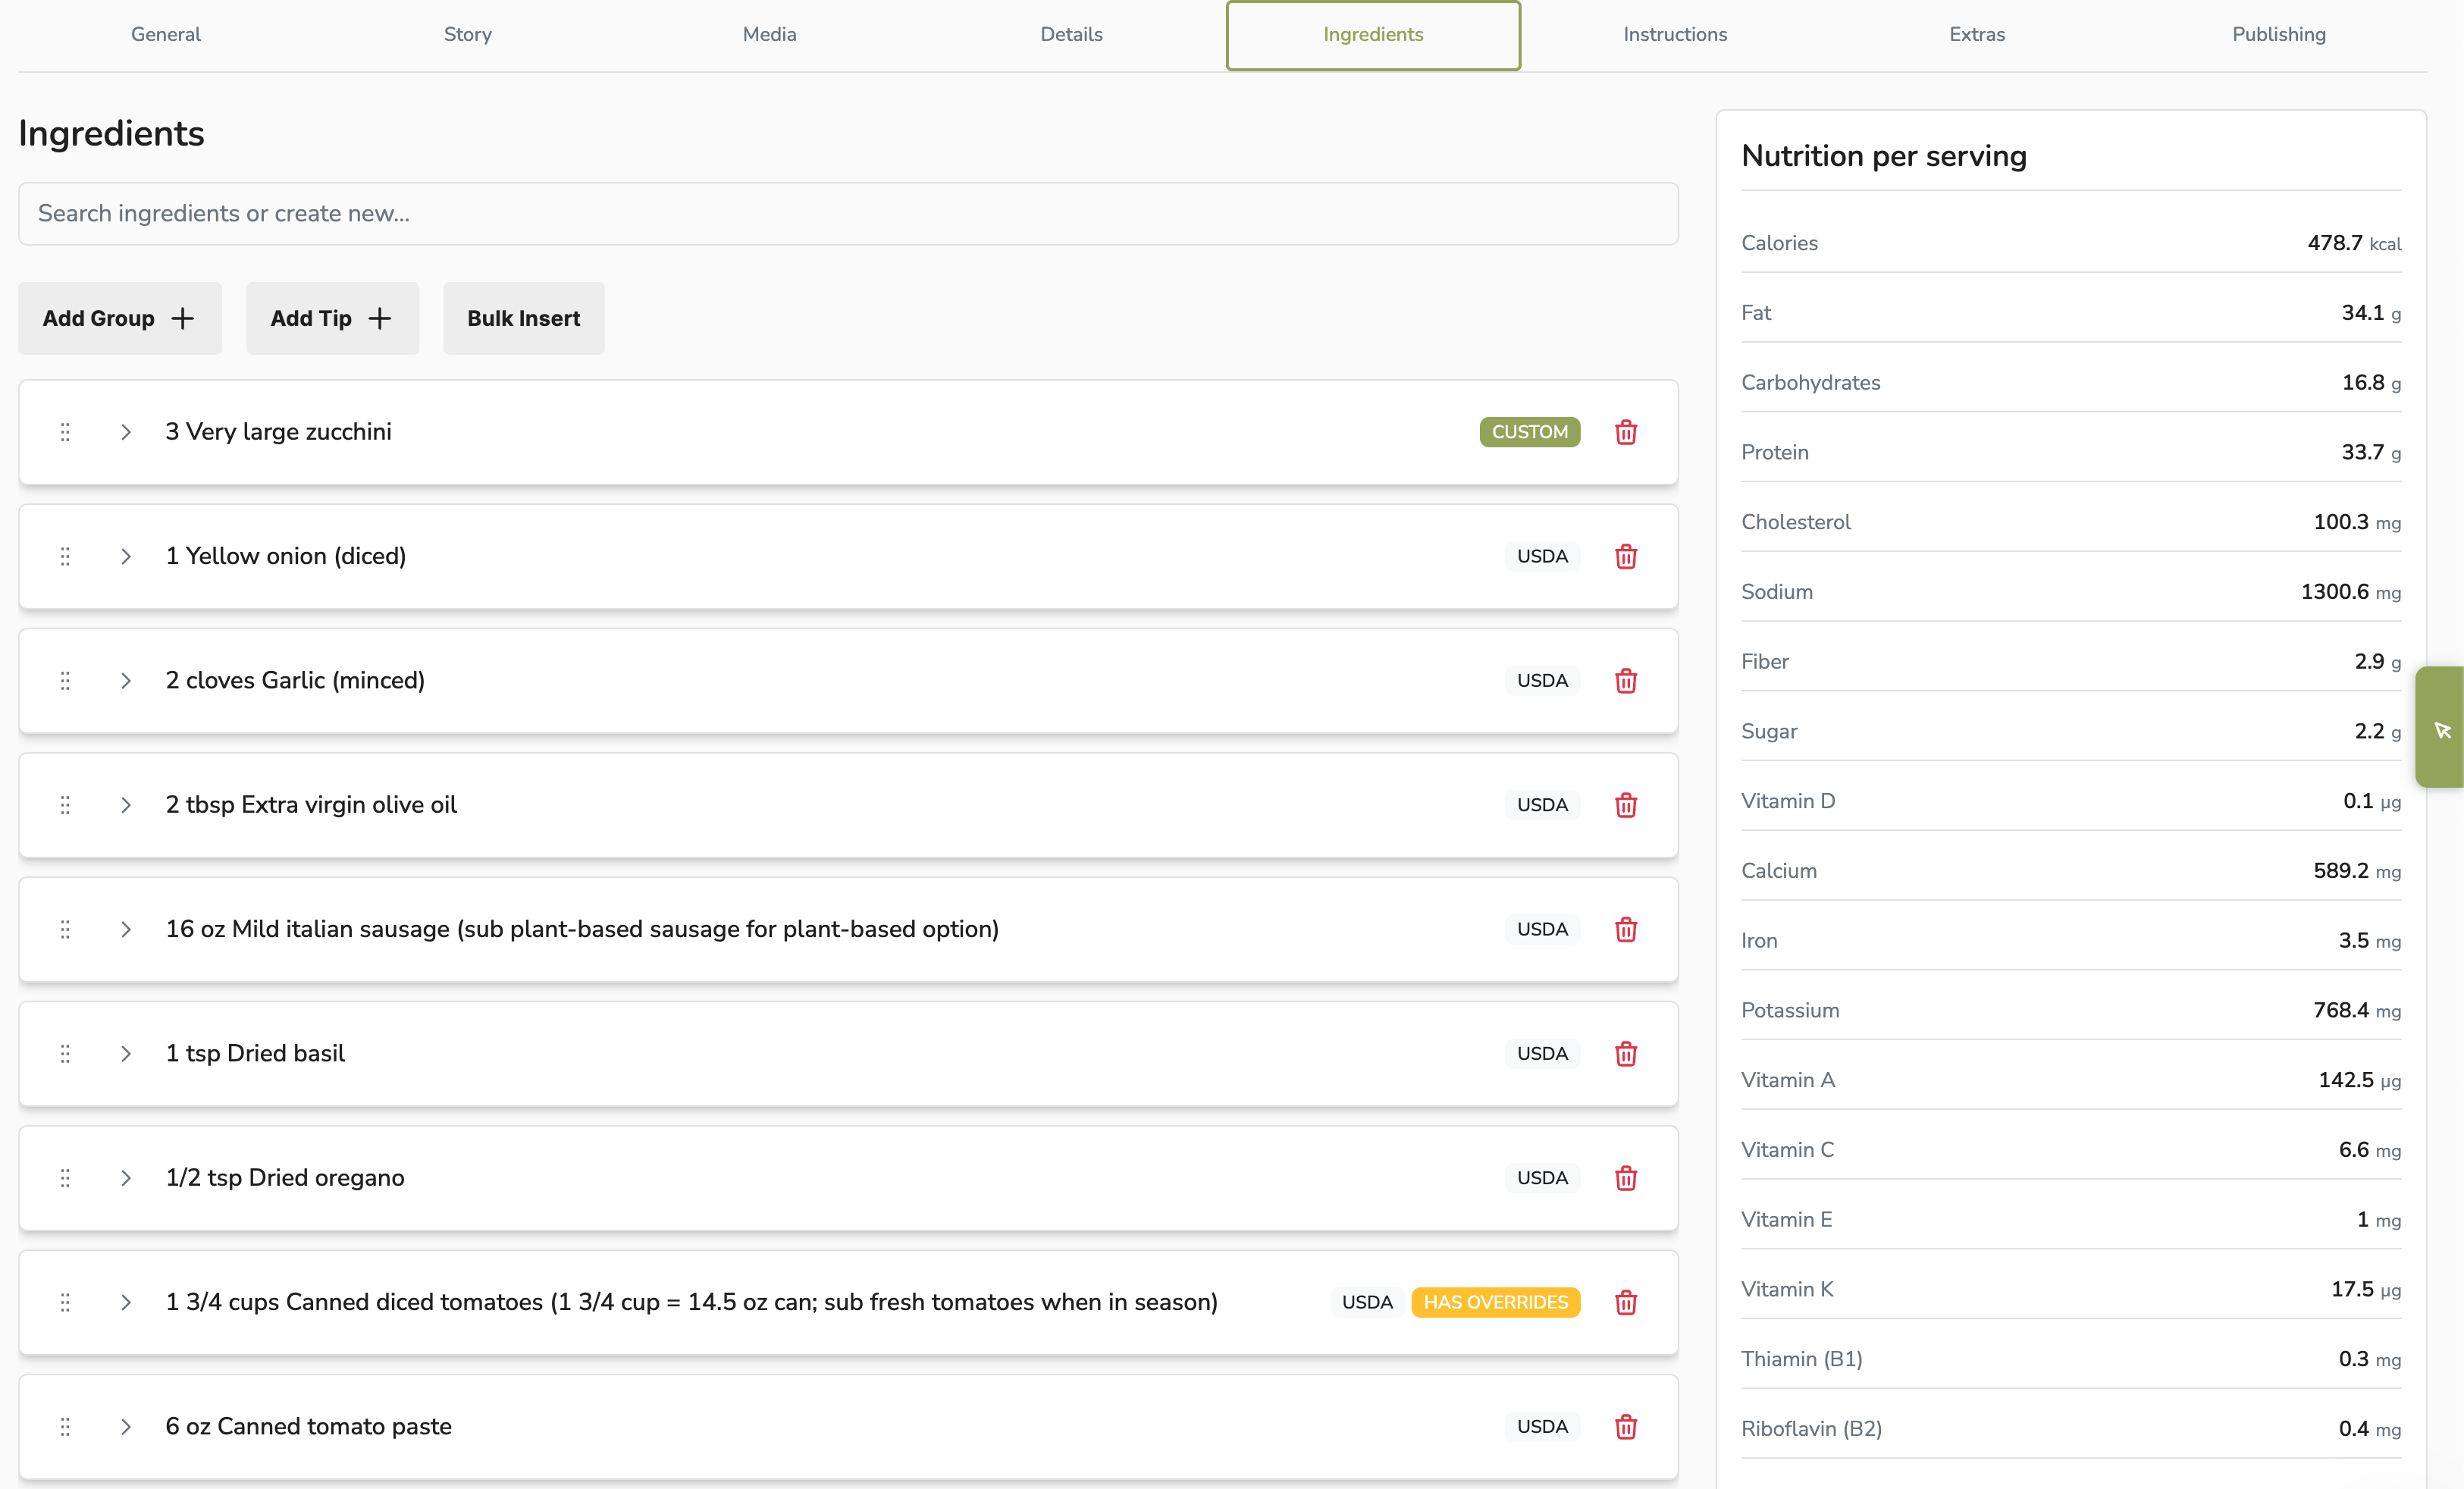This screenshot has height=1489, width=2464.
Task: Click the CUSTOM badge on zucchini
Action: click(x=1530, y=432)
